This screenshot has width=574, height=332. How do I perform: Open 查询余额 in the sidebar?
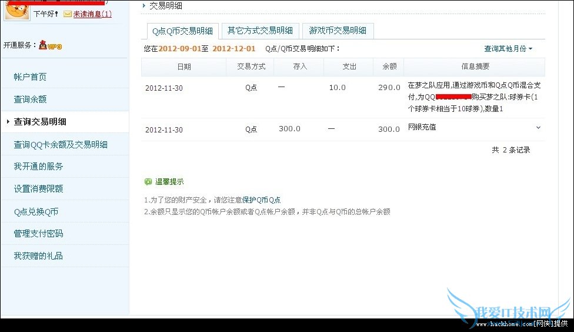pos(30,99)
